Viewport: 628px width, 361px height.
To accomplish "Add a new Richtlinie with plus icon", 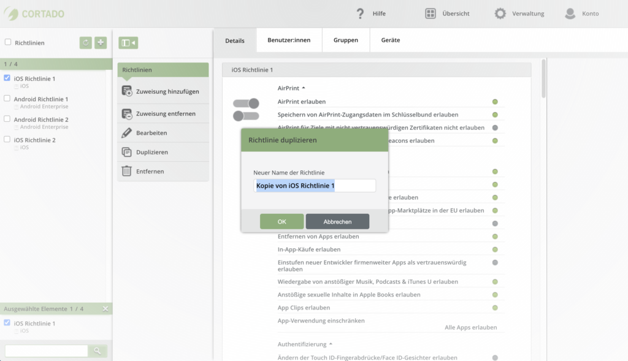I will [x=101, y=42].
